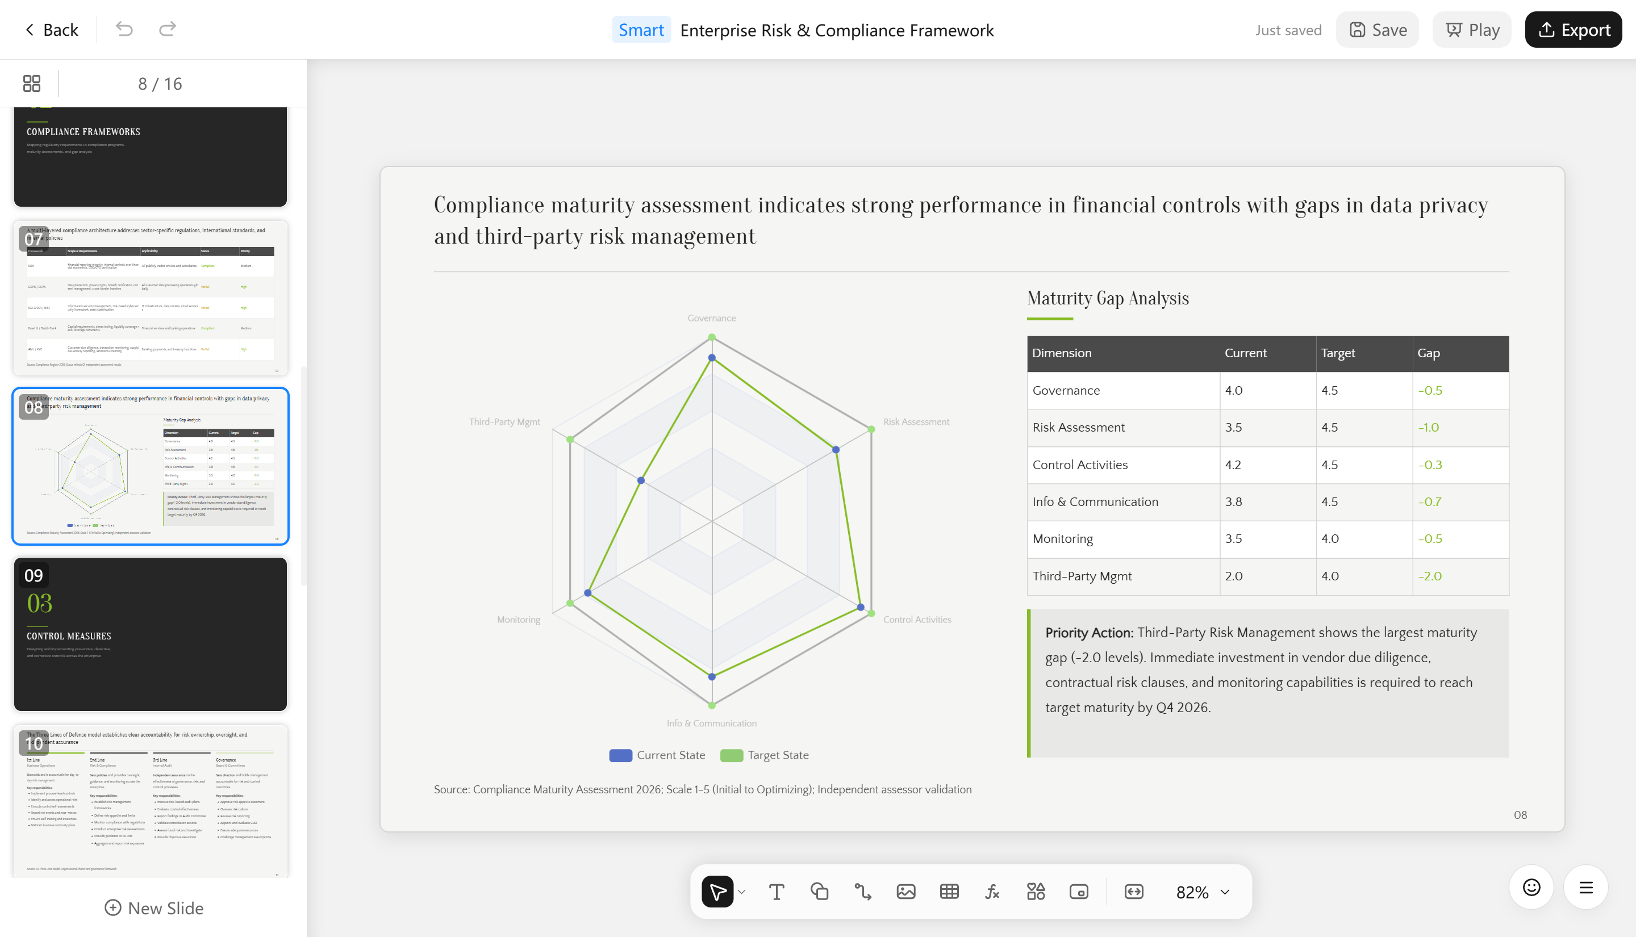Click the Just saved status text
This screenshot has height=937, width=1636.
[1288, 30]
